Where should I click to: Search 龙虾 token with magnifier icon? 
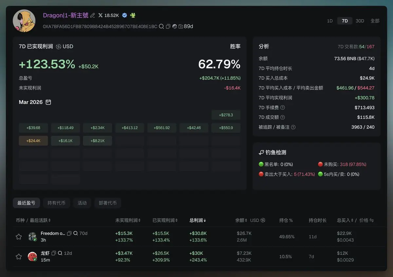[60, 253]
